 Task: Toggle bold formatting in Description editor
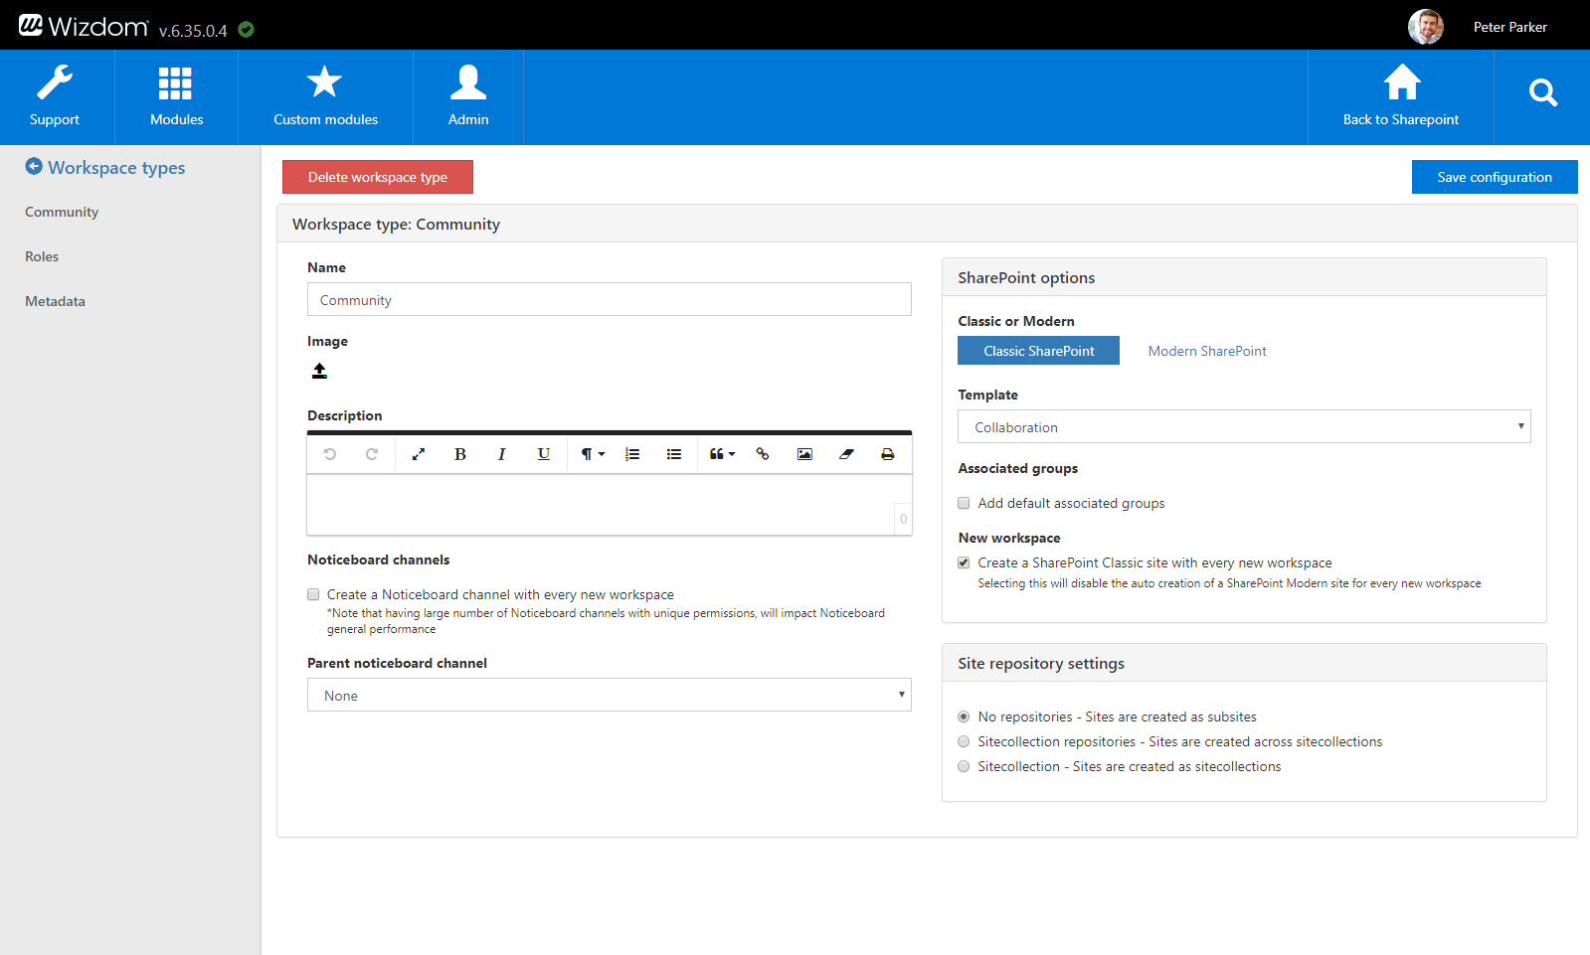click(x=459, y=454)
